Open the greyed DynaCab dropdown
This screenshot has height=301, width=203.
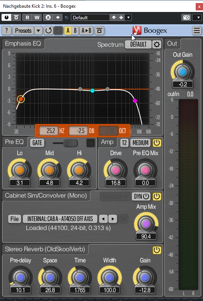click(x=115, y=196)
